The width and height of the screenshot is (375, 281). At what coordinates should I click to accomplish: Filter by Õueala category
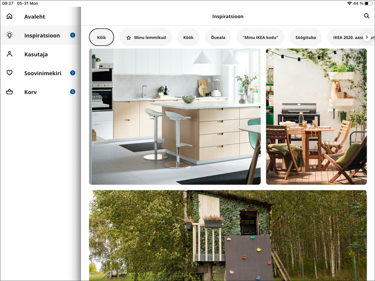[218, 37]
